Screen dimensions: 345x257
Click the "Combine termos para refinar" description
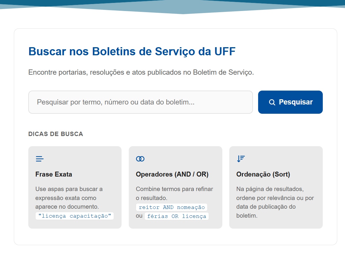[174, 193]
